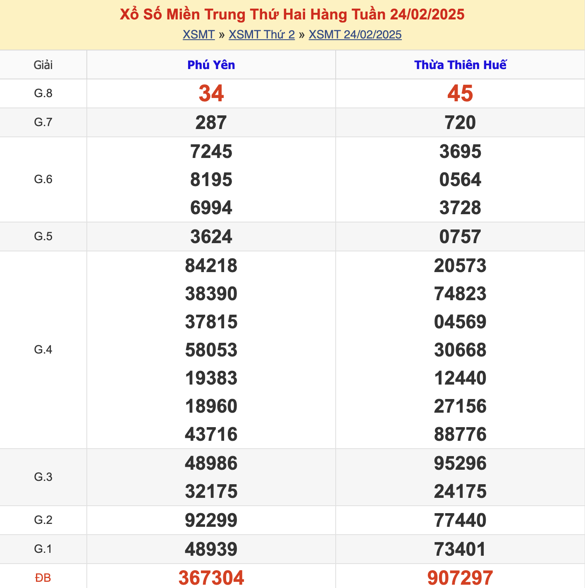The width and height of the screenshot is (585, 588).
Task: Click the number 0564
Action: click(x=460, y=179)
